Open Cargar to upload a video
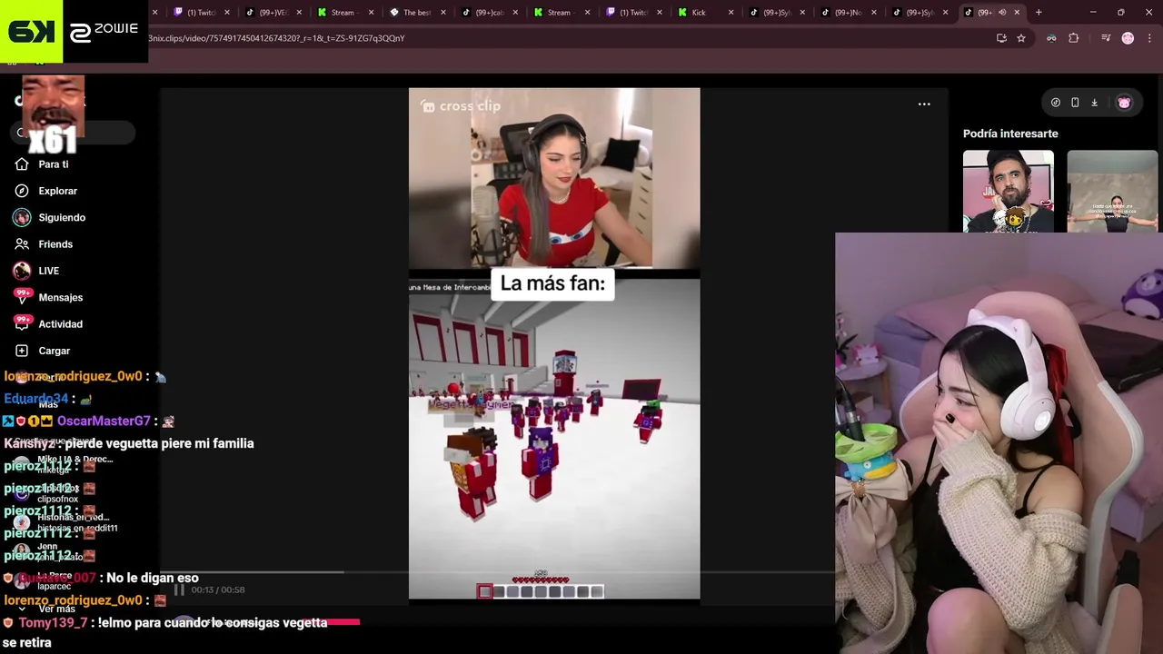The height and width of the screenshot is (654, 1163). tap(54, 351)
